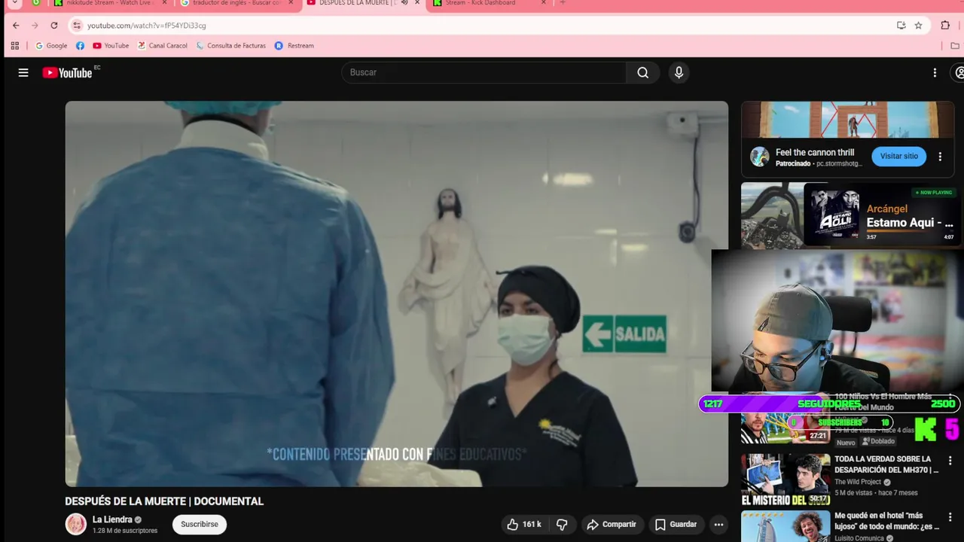Dislike the video with thumbs down
The image size is (964, 542).
click(x=562, y=524)
